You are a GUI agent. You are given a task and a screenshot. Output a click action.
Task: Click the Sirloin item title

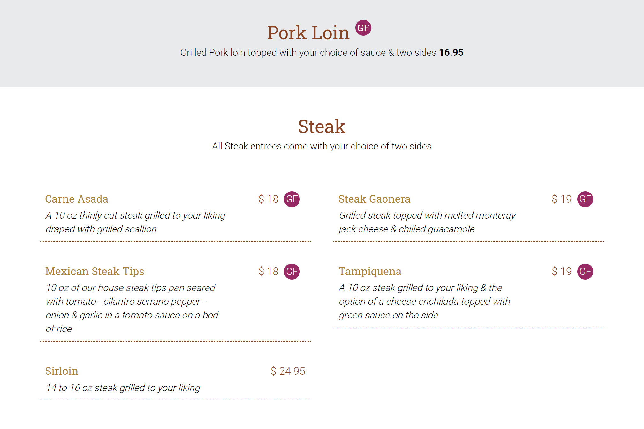[x=62, y=371]
